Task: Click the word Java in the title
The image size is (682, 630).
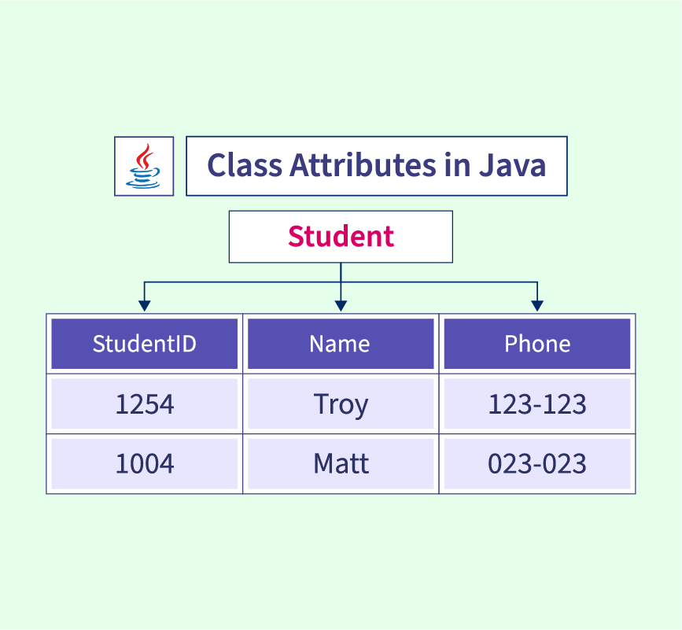Action: point(511,166)
